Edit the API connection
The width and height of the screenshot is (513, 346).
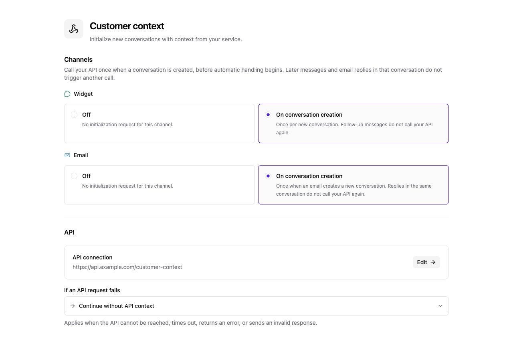(x=426, y=262)
